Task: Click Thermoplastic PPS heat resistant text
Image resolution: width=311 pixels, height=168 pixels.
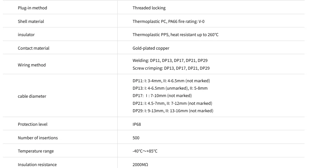Action: [175, 35]
